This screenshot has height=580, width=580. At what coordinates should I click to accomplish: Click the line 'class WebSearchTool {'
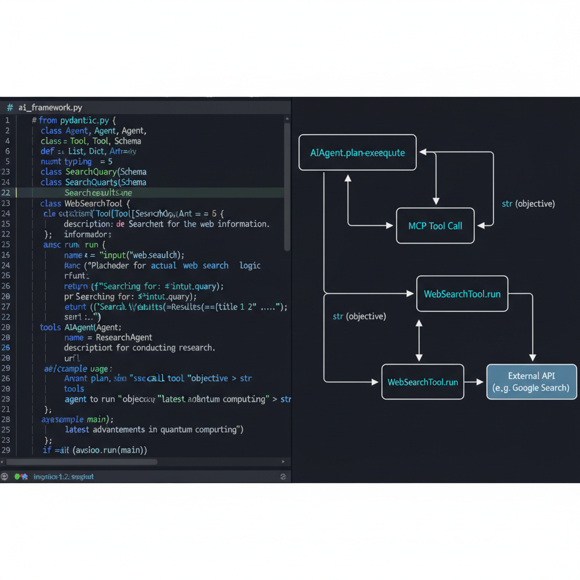click(x=85, y=203)
